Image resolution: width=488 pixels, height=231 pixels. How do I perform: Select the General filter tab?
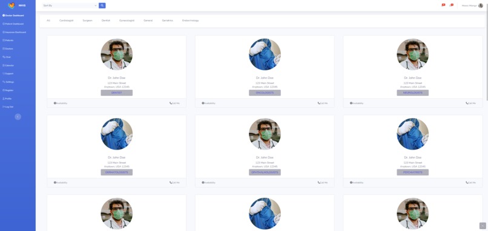[148, 21]
